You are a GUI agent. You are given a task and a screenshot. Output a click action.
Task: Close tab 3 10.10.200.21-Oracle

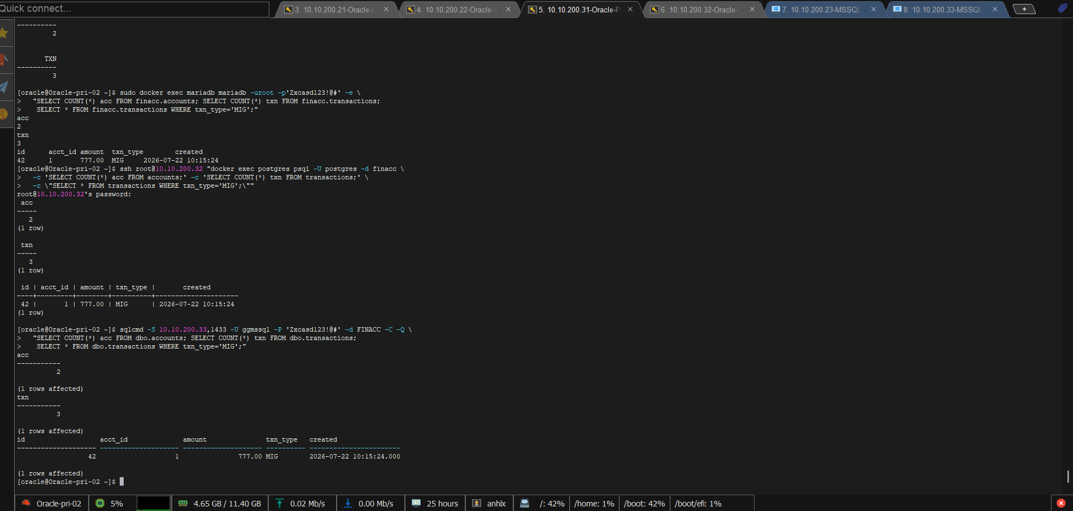[x=386, y=9]
